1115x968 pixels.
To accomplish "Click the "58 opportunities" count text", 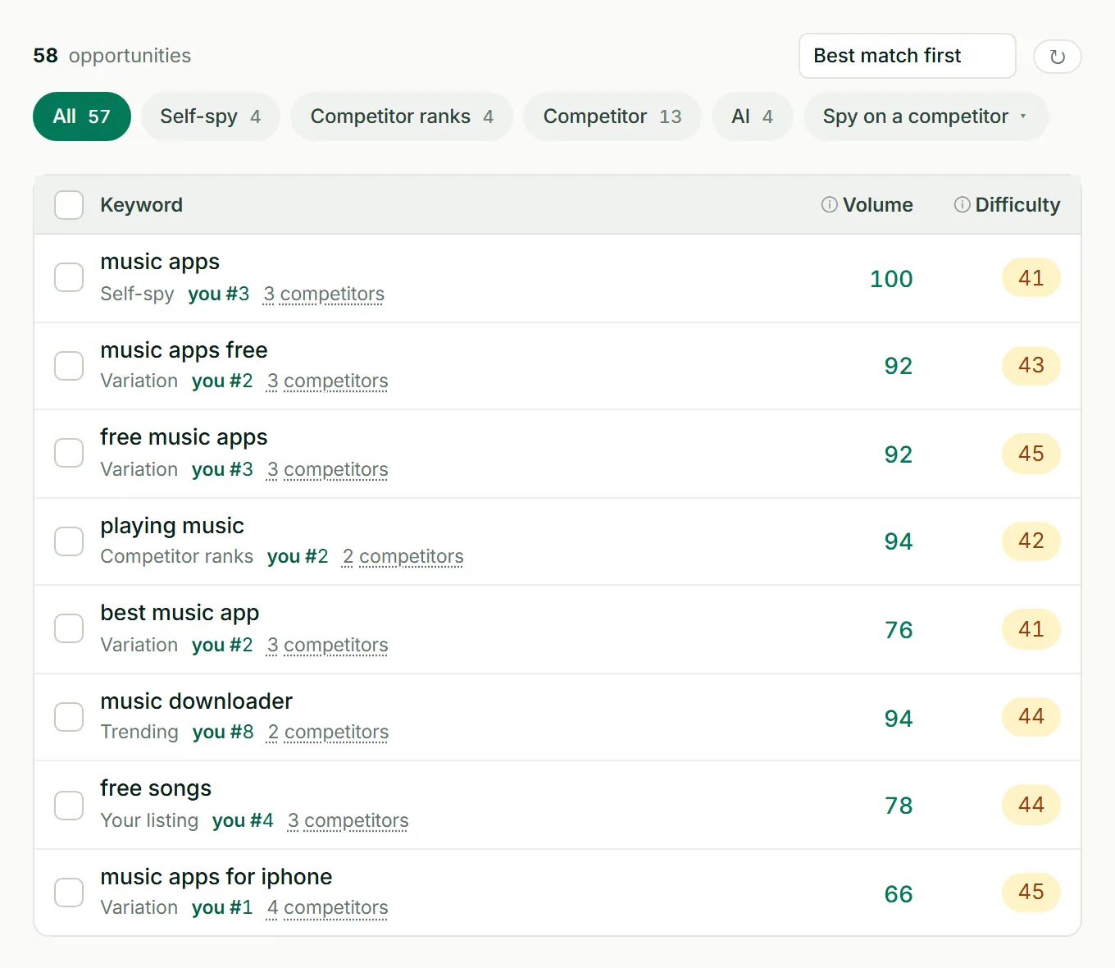I will click(112, 56).
